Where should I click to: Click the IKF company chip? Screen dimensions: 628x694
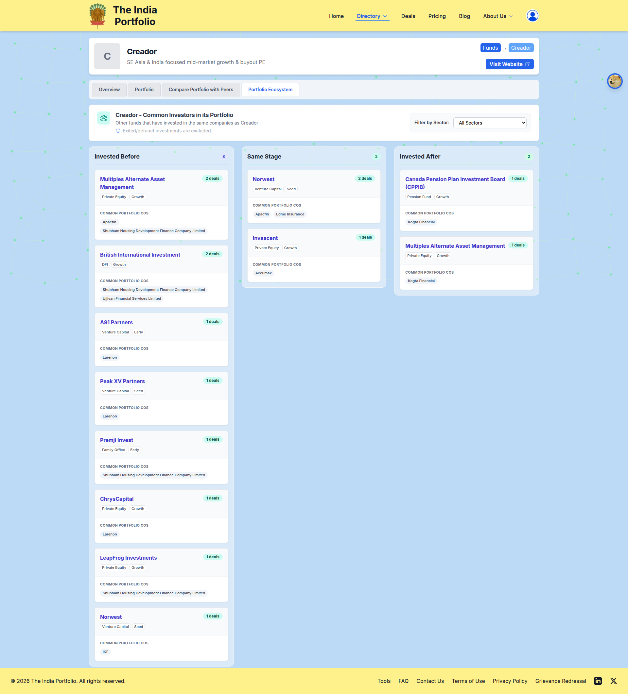coord(105,652)
